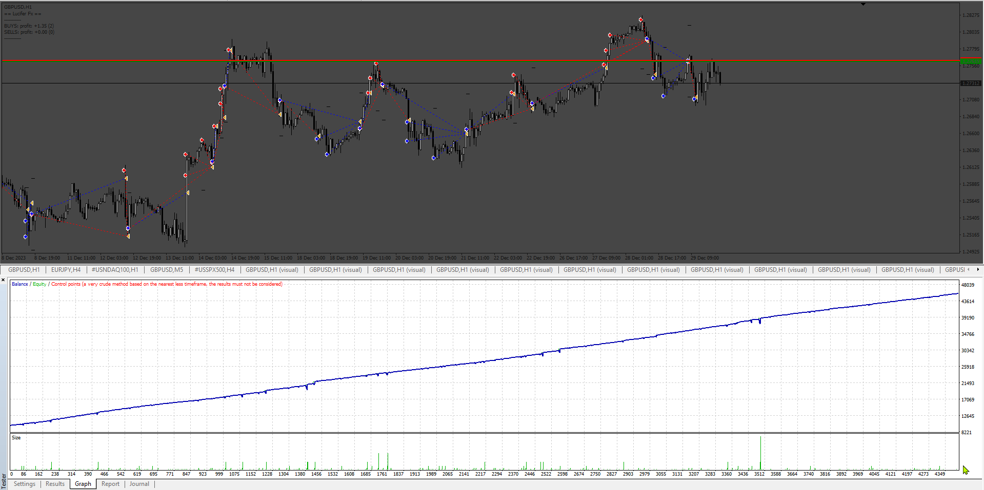This screenshot has width=984, height=490.
Task: Open the tester Settings tab
Action: tap(25, 484)
